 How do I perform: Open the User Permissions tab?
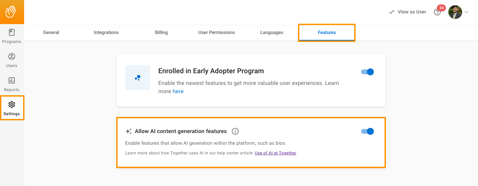coord(217,32)
